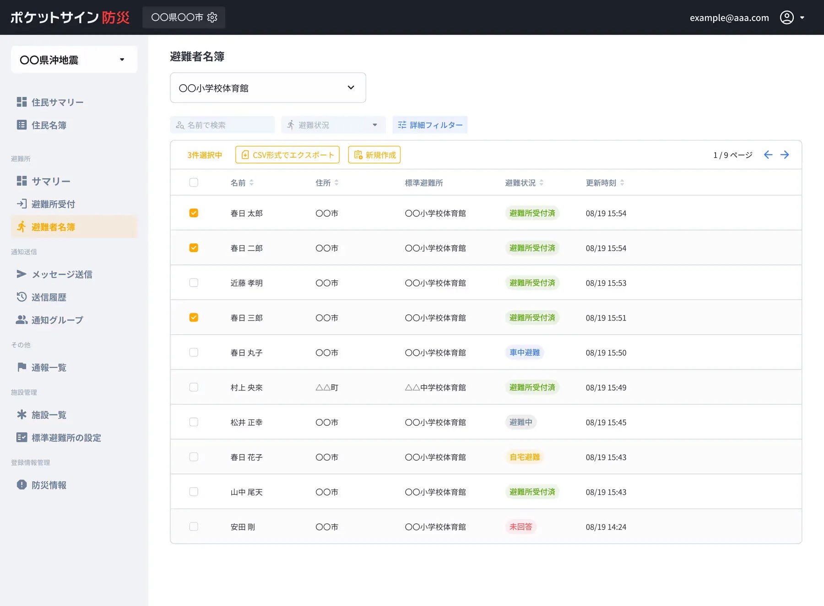824x606 pixels.
Task: Check the 近藤 孝明 row checkbox
Action: (194, 283)
